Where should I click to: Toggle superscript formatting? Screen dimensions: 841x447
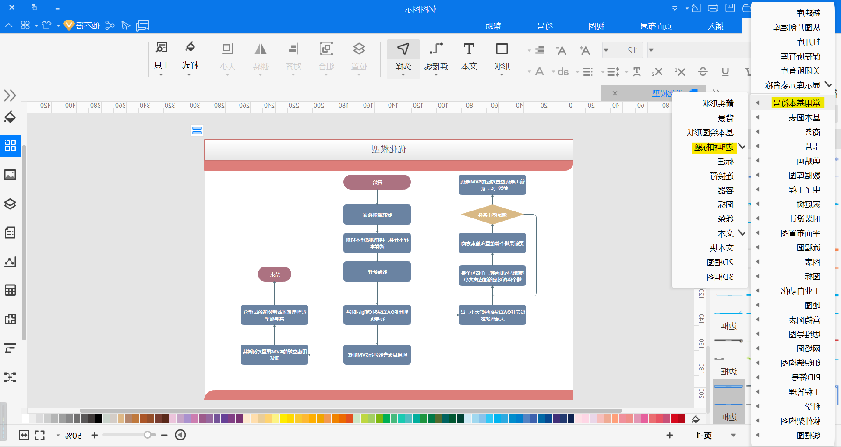(679, 71)
